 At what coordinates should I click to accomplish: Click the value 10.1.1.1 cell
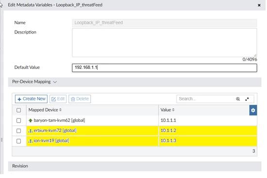tap(208, 120)
